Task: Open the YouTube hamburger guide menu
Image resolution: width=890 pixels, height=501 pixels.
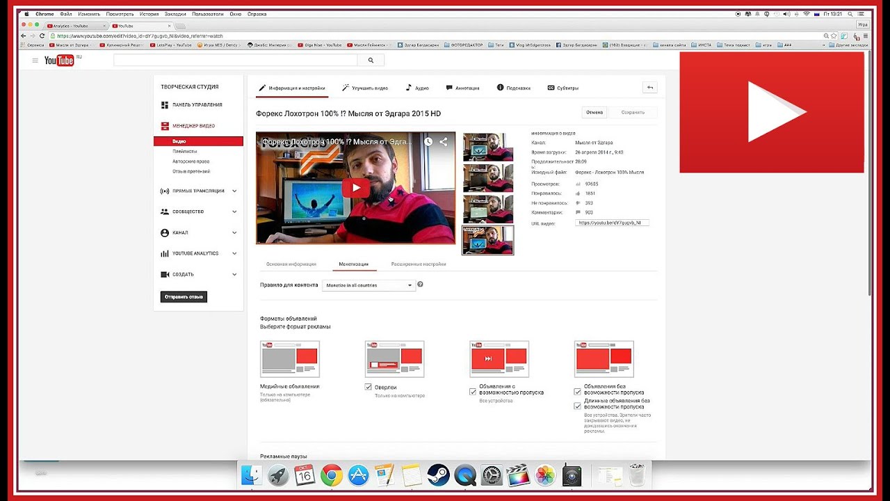Action: (x=35, y=61)
